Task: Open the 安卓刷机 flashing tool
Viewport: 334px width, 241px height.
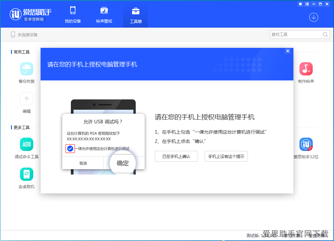Action: click(26, 174)
